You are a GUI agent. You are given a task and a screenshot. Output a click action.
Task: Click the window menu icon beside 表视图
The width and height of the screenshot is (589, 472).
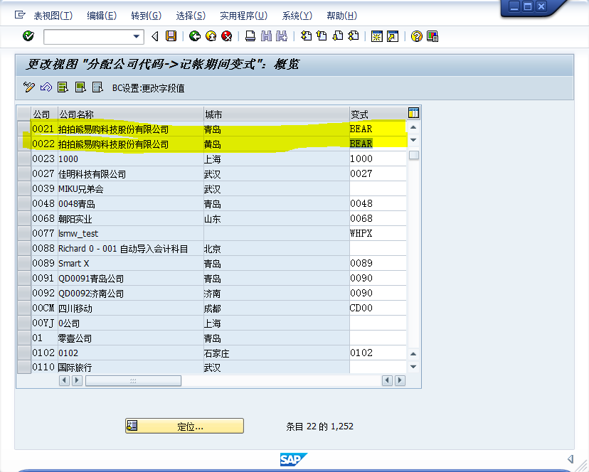(x=19, y=15)
